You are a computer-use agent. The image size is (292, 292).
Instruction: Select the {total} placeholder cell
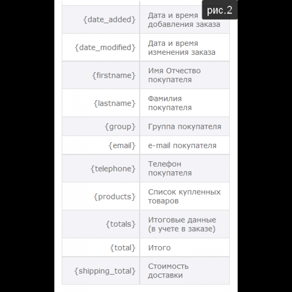coord(122,248)
